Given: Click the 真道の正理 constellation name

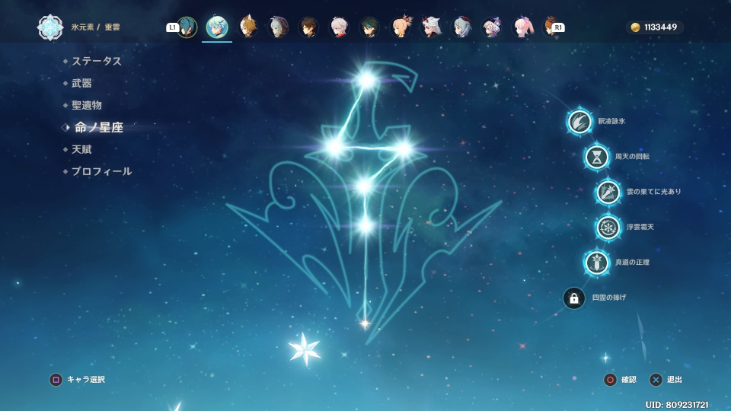Looking at the screenshot, I should [x=632, y=263].
